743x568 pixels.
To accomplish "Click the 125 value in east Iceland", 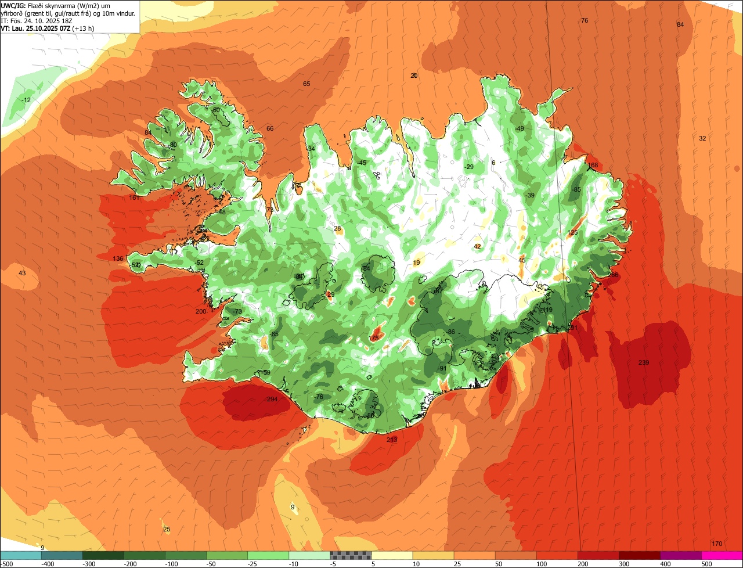I will 572,232.
